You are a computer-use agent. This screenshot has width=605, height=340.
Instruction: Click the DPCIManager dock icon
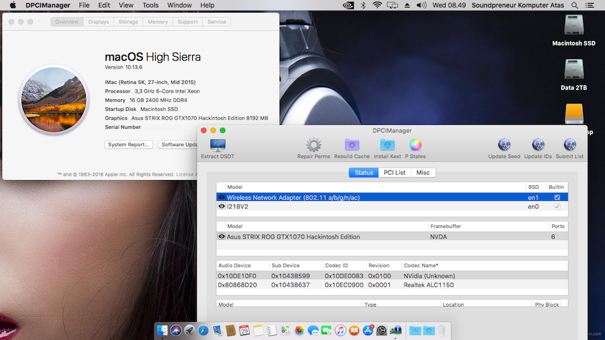click(396, 331)
